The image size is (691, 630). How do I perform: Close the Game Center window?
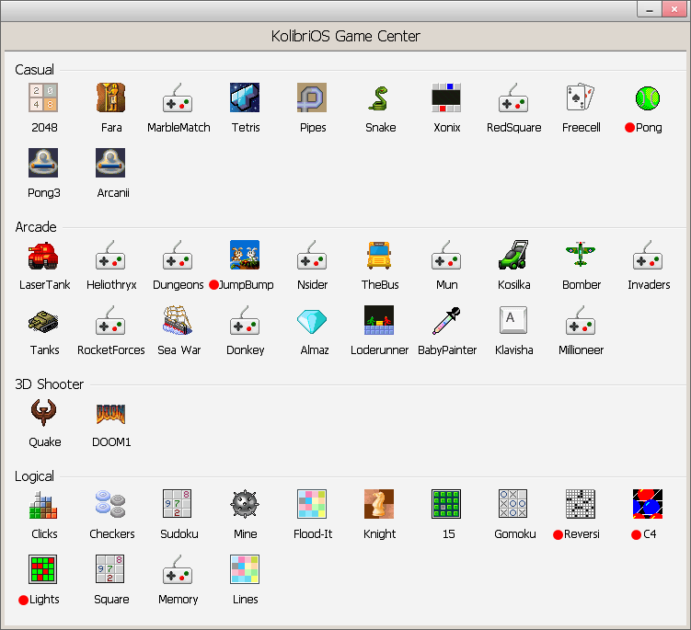tap(674, 9)
